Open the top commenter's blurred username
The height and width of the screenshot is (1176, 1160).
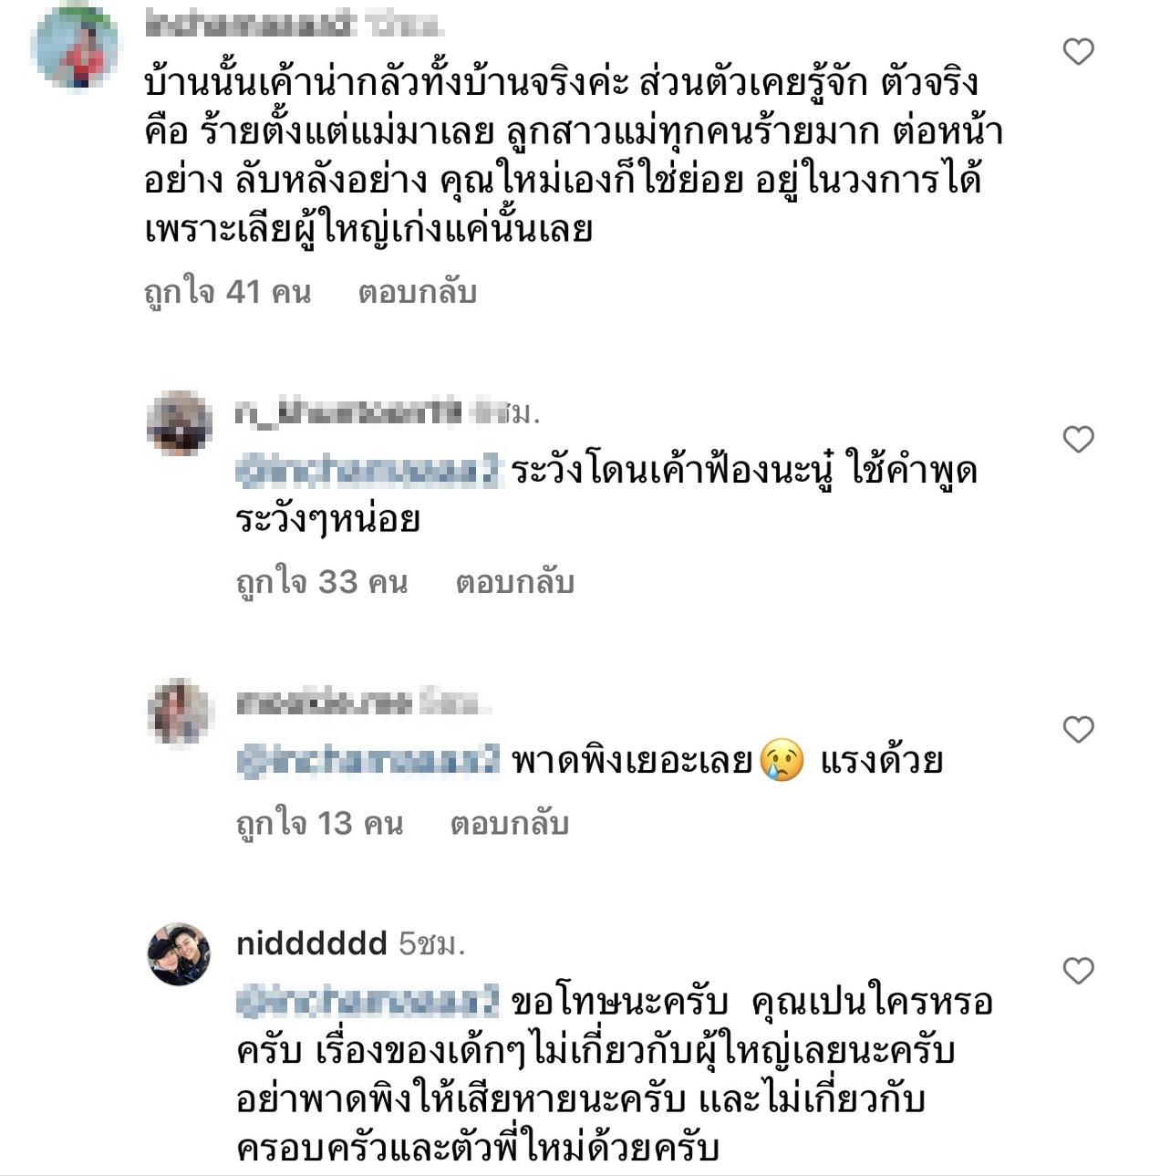click(x=250, y=26)
